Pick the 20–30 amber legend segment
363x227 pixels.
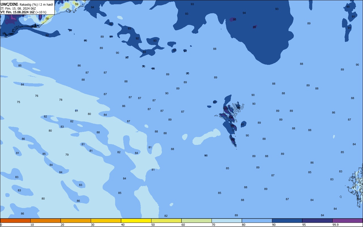76,220
